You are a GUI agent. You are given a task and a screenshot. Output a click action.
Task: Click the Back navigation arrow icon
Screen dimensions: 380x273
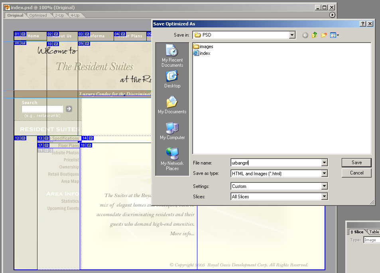coord(305,35)
